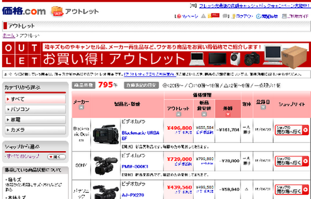The height and width of the screenshot is (199, 311).
Task: Click the OUTLET お買い得 banner
Action: [x=157, y=54]
